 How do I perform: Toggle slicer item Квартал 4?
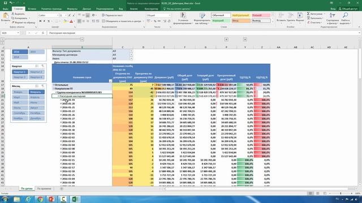pyautogui.click(x=36, y=77)
